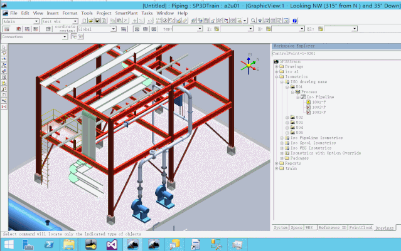Expand the Iso Spool Isometrics node
The image size is (401, 251).
[282, 143]
